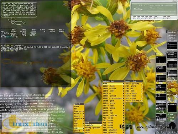Click the eject button in XMMS player
178x134 pixels.
[156, 18]
